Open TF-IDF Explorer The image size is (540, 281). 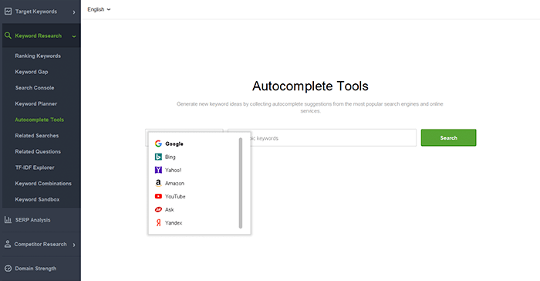click(35, 168)
